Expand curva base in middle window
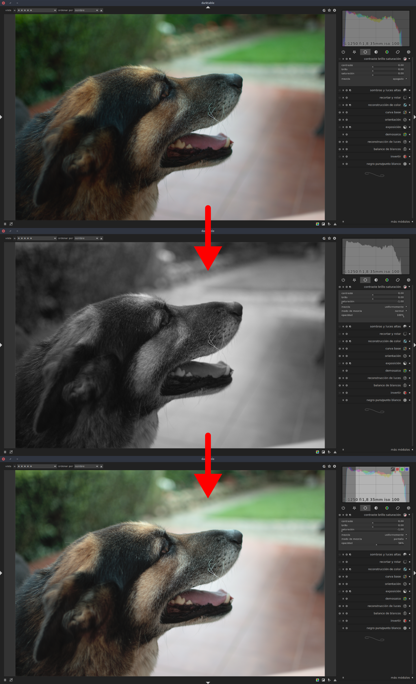The height and width of the screenshot is (684, 416). coord(409,348)
